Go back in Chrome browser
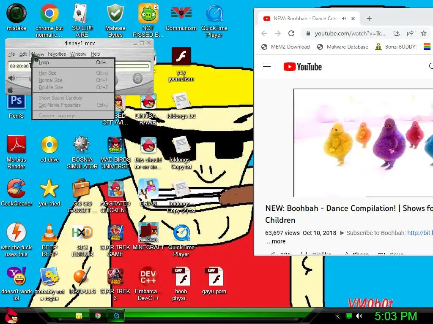The image size is (433, 324). pyautogui.click(x=264, y=33)
